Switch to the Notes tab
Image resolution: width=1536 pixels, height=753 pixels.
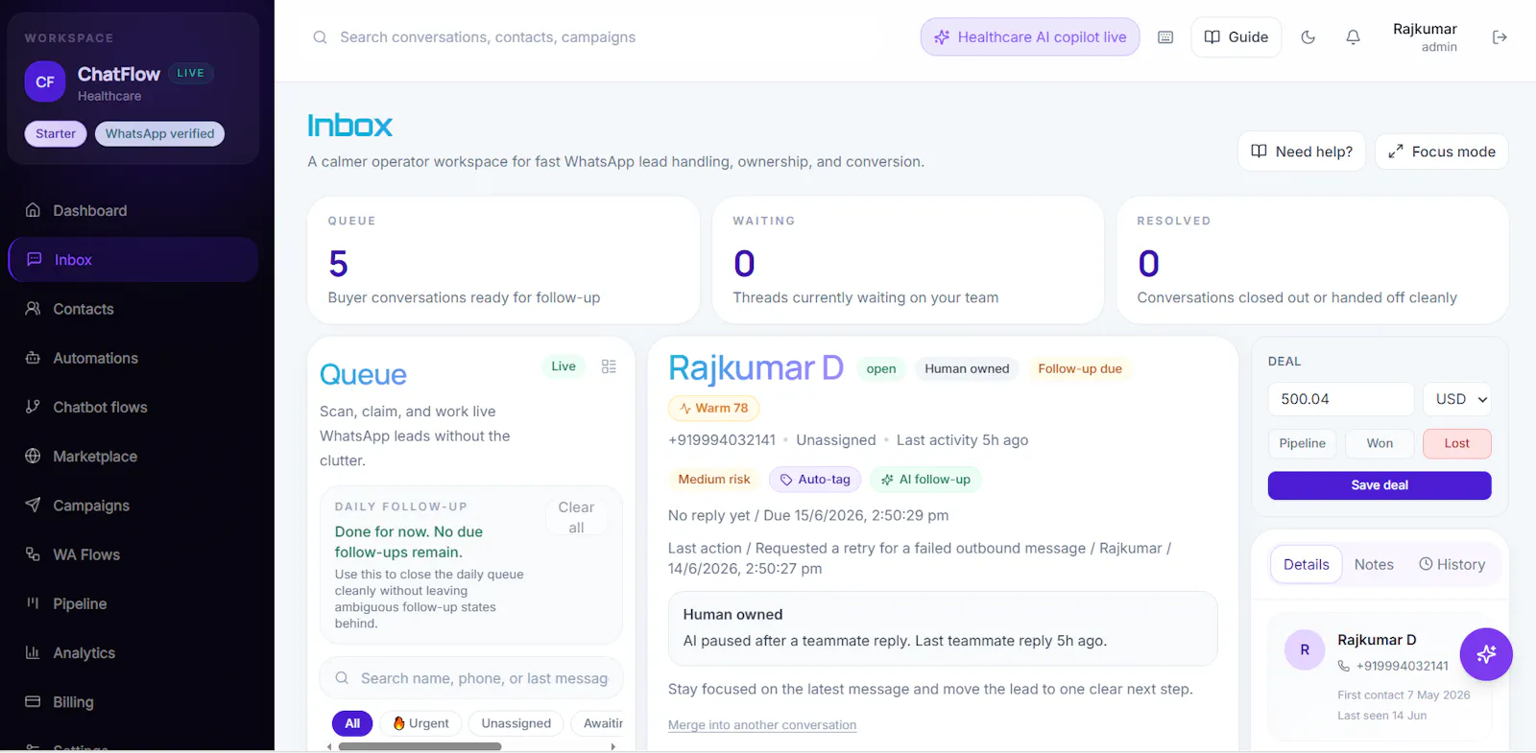(1374, 565)
